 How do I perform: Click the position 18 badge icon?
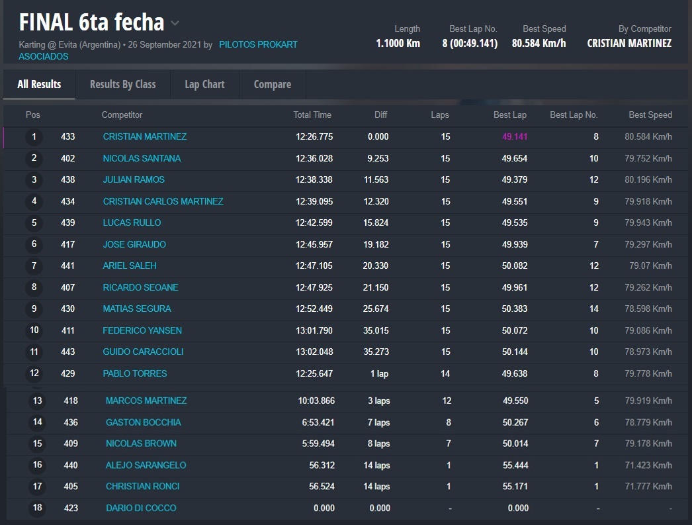tap(37, 508)
